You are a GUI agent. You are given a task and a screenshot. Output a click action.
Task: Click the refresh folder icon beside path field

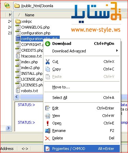[x=7, y=5]
